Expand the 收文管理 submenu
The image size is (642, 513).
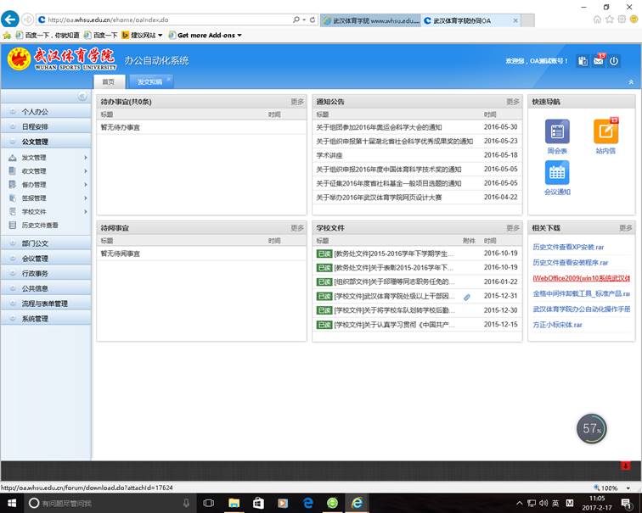click(x=86, y=171)
